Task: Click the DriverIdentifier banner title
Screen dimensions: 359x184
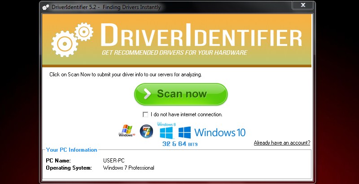Action: click(201, 35)
